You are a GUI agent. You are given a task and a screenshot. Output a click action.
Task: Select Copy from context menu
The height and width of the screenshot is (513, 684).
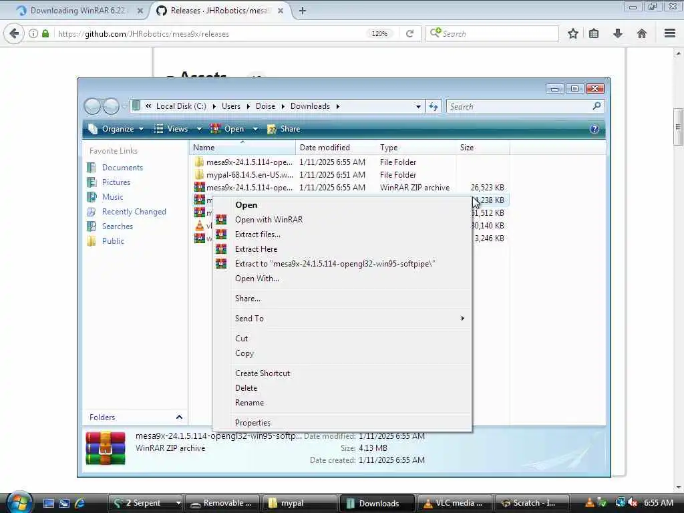(x=244, y=353)
